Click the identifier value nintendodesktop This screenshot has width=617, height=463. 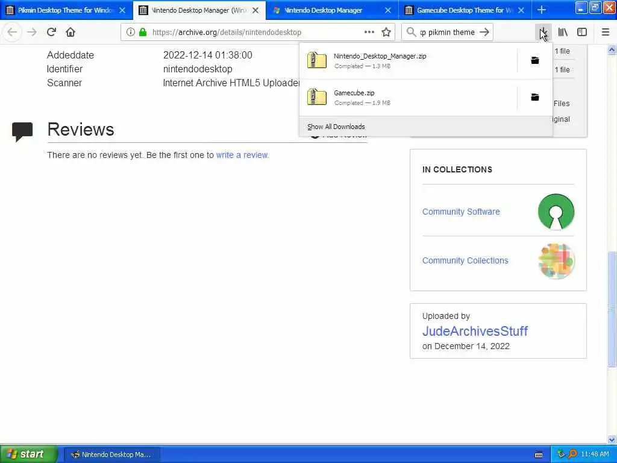pos(198,69)
